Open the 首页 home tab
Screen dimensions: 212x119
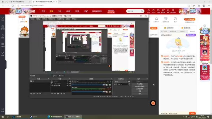(43, 11)
